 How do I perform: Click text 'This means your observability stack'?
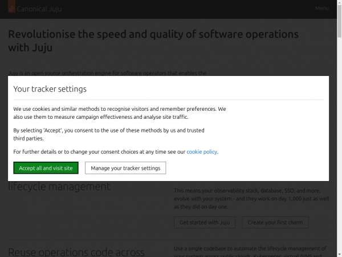pyautogui.click(x=251, y=198)
